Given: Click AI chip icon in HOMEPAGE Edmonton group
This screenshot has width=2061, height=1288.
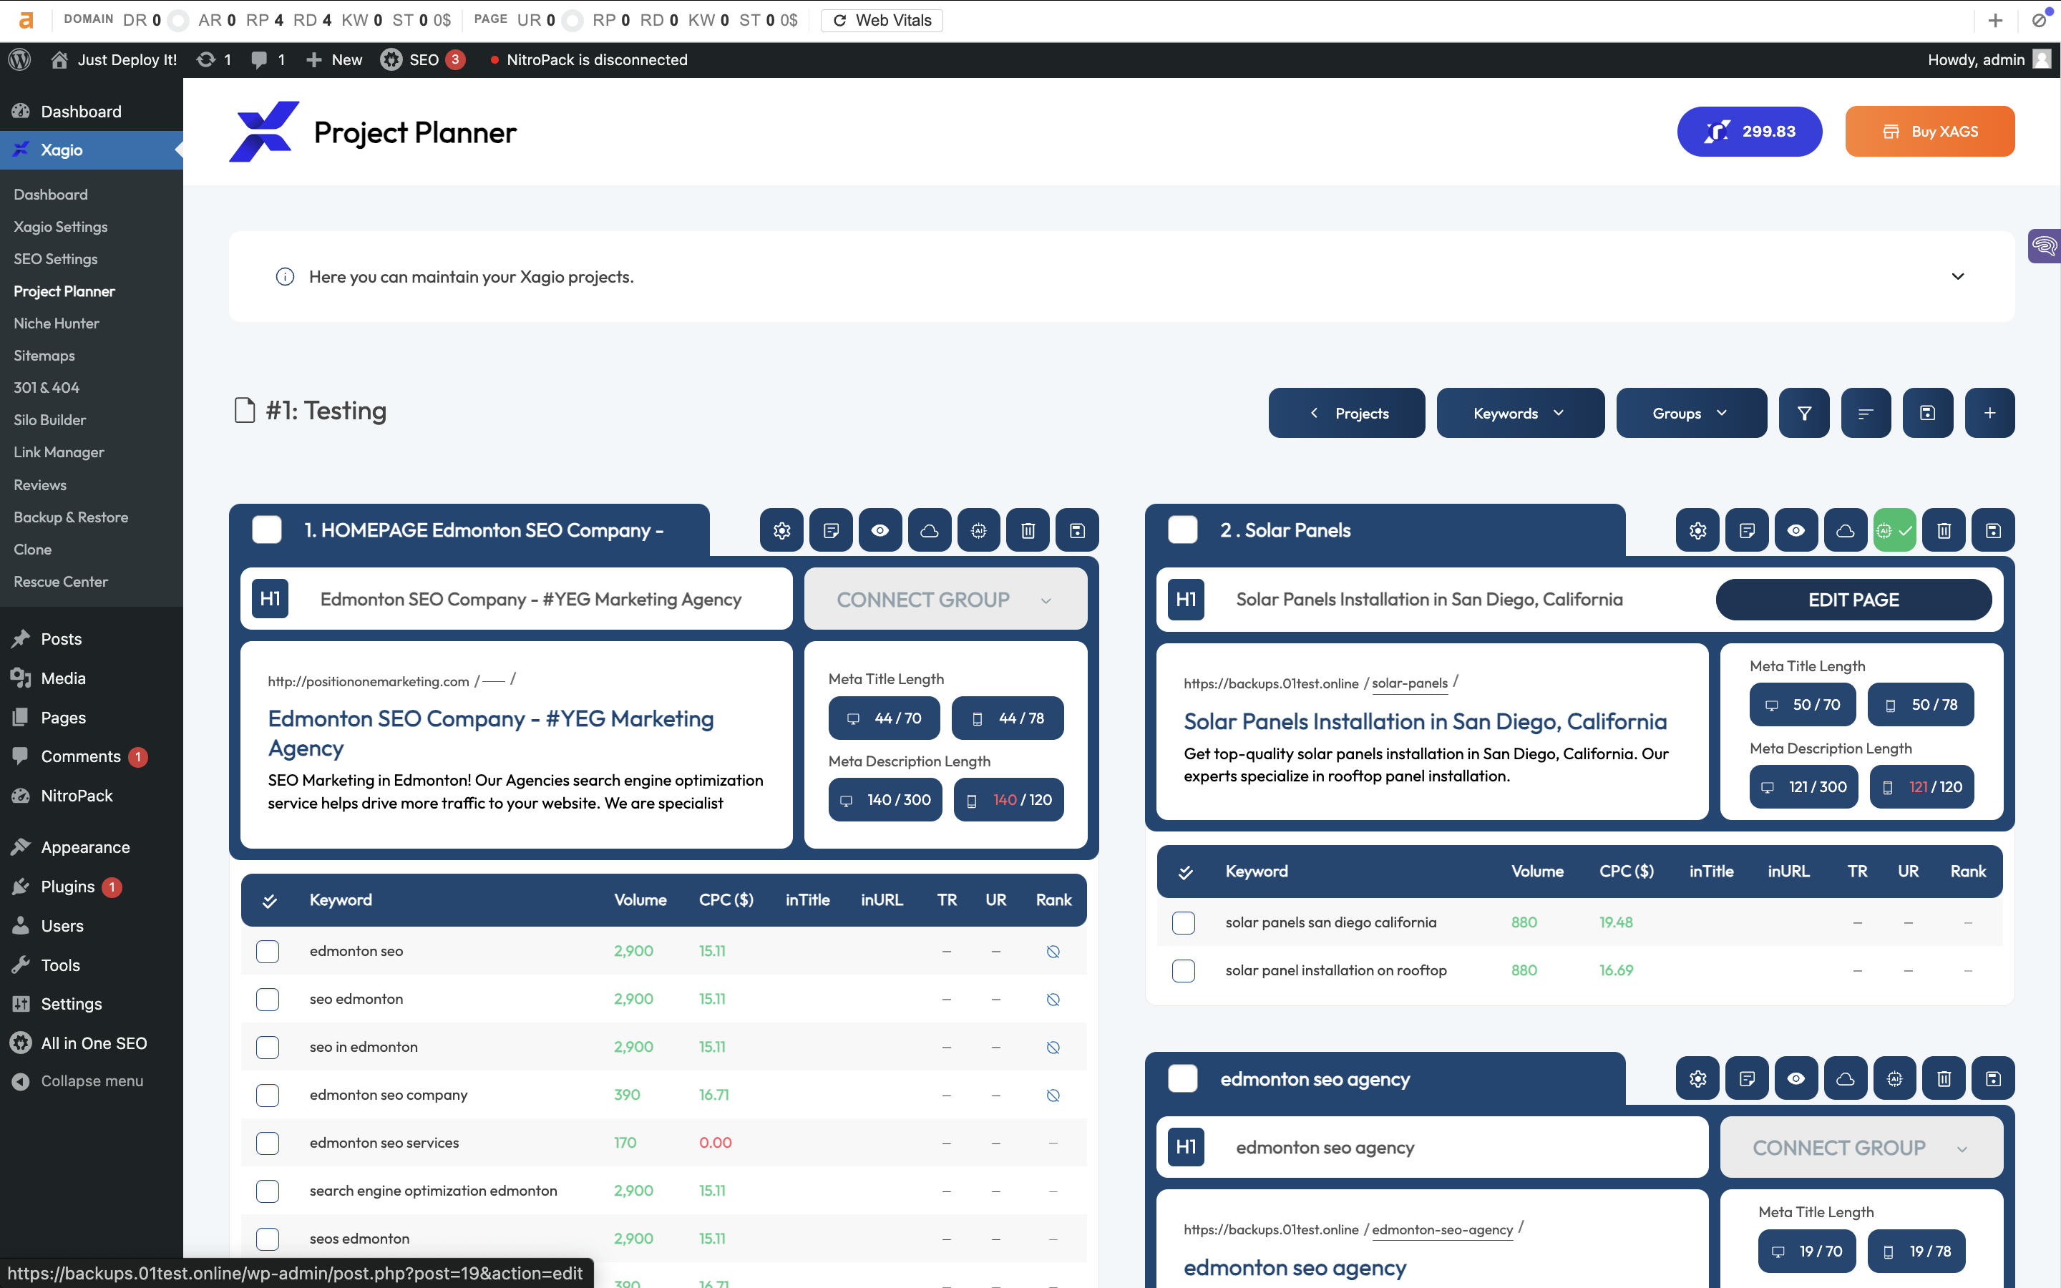Looking at the screenshot, I should click(x=978, y=531).
